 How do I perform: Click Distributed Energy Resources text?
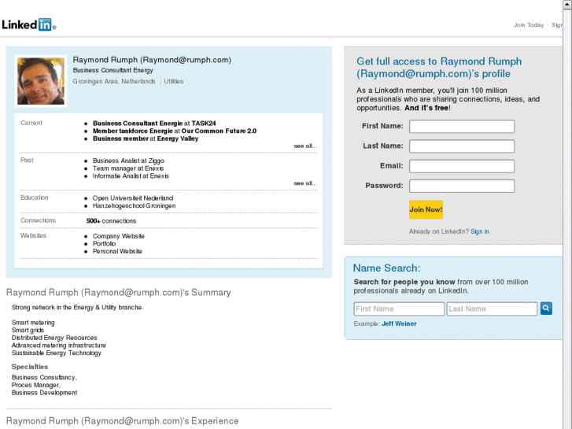click(54, 338)
